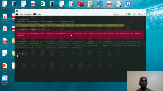
Task: Select the Laravel Soft... Word document on desktop
Action: [90, 5]
